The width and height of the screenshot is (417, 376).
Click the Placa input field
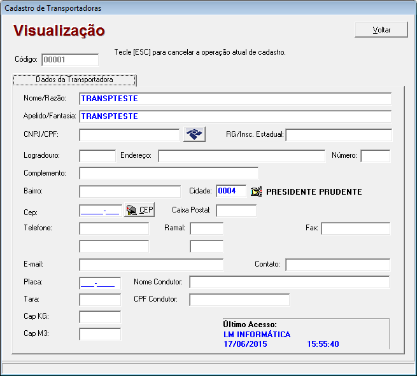(x=100, y=282)
